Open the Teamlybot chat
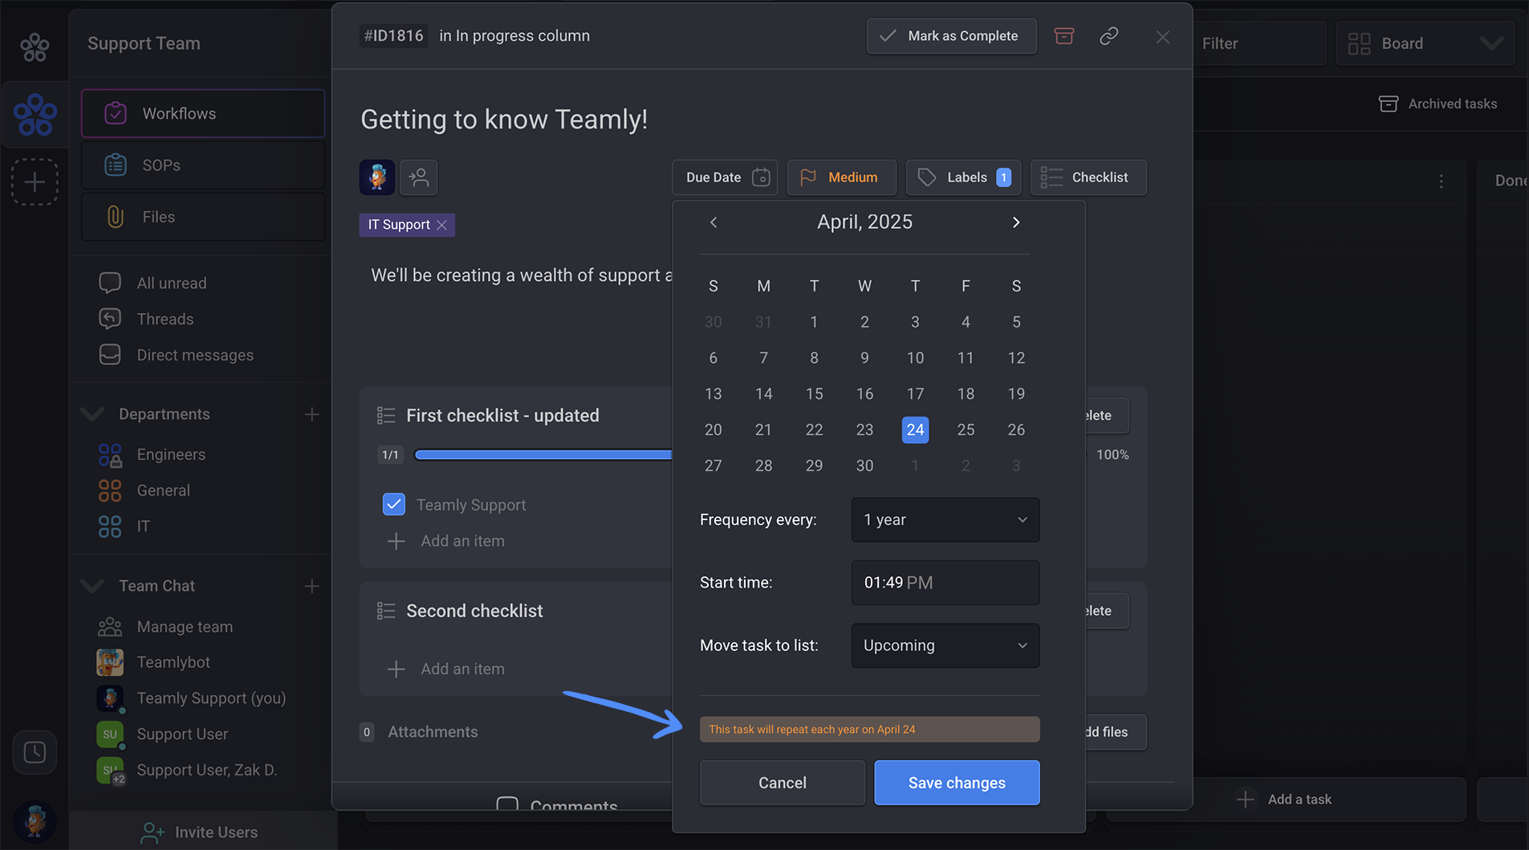The image size is (1529, 850). [x=173, y=662]
